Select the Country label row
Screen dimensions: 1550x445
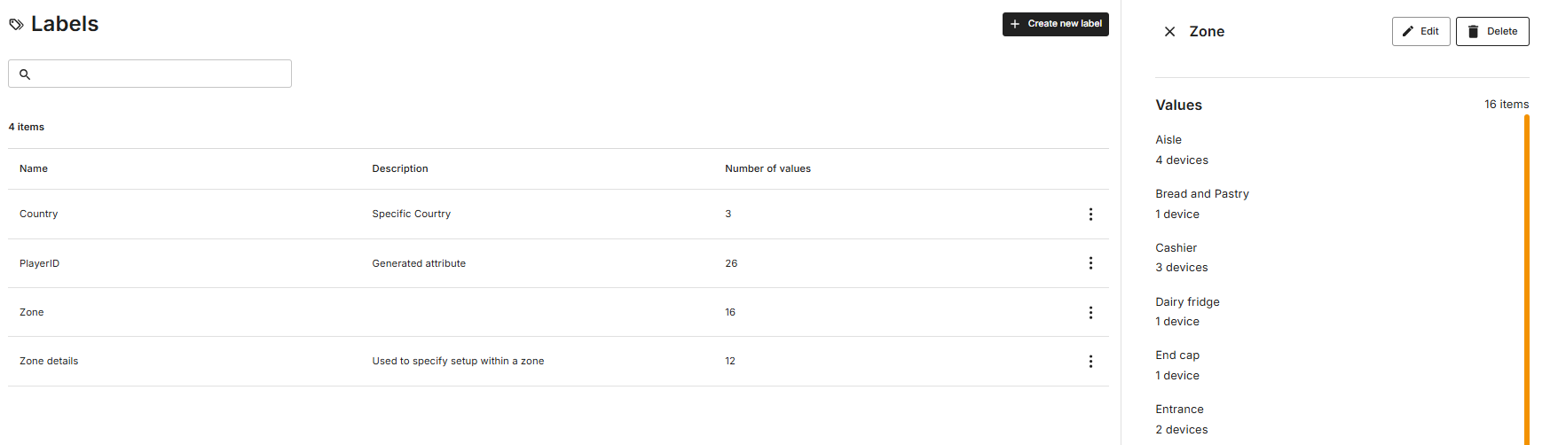pyautogui.click(x=558, y=214)
